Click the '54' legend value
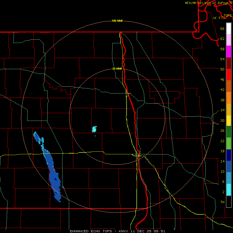 (222, 59)
